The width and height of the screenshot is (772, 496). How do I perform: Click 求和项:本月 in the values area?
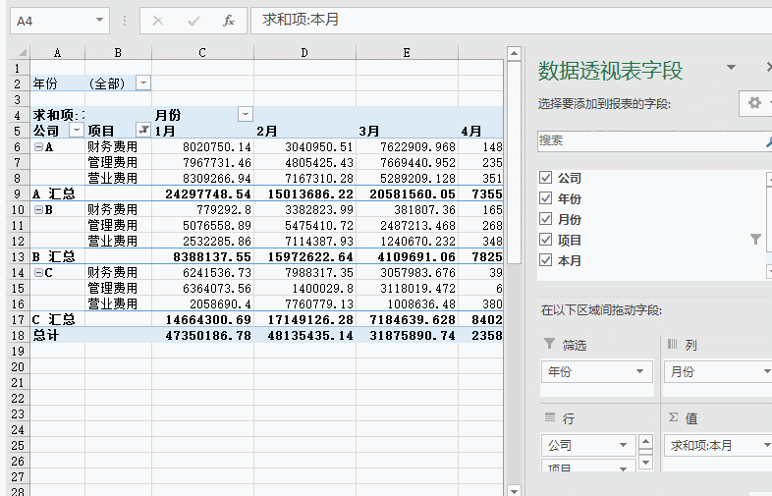(x=712, y=445)
